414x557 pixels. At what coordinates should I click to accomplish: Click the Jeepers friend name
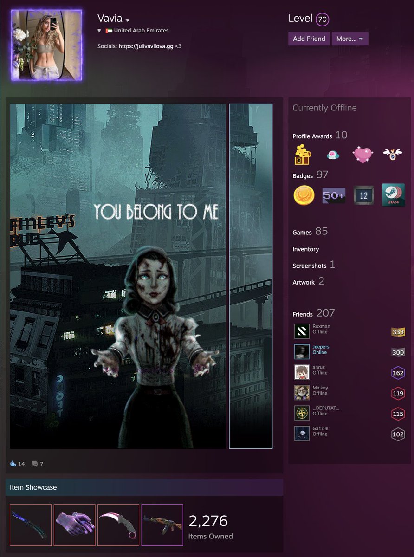pyautogui.click(x=321, y=347)
